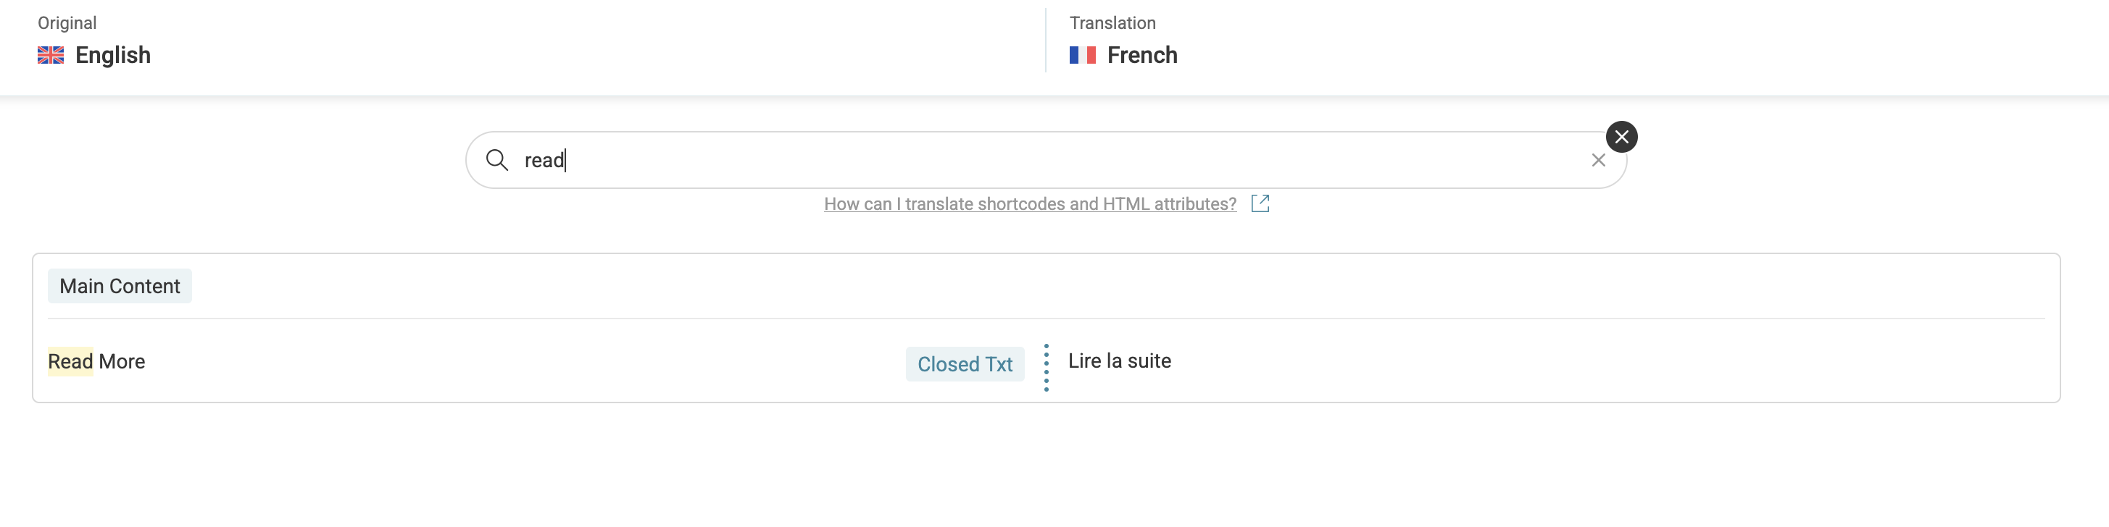Click the UK flag icon

51,55
